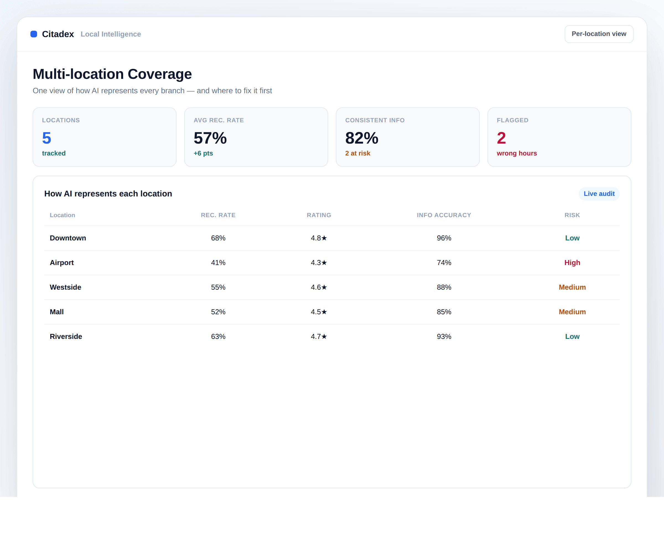Open the Riverside location row
Screen dimensions: 664x545
(332, 336)
